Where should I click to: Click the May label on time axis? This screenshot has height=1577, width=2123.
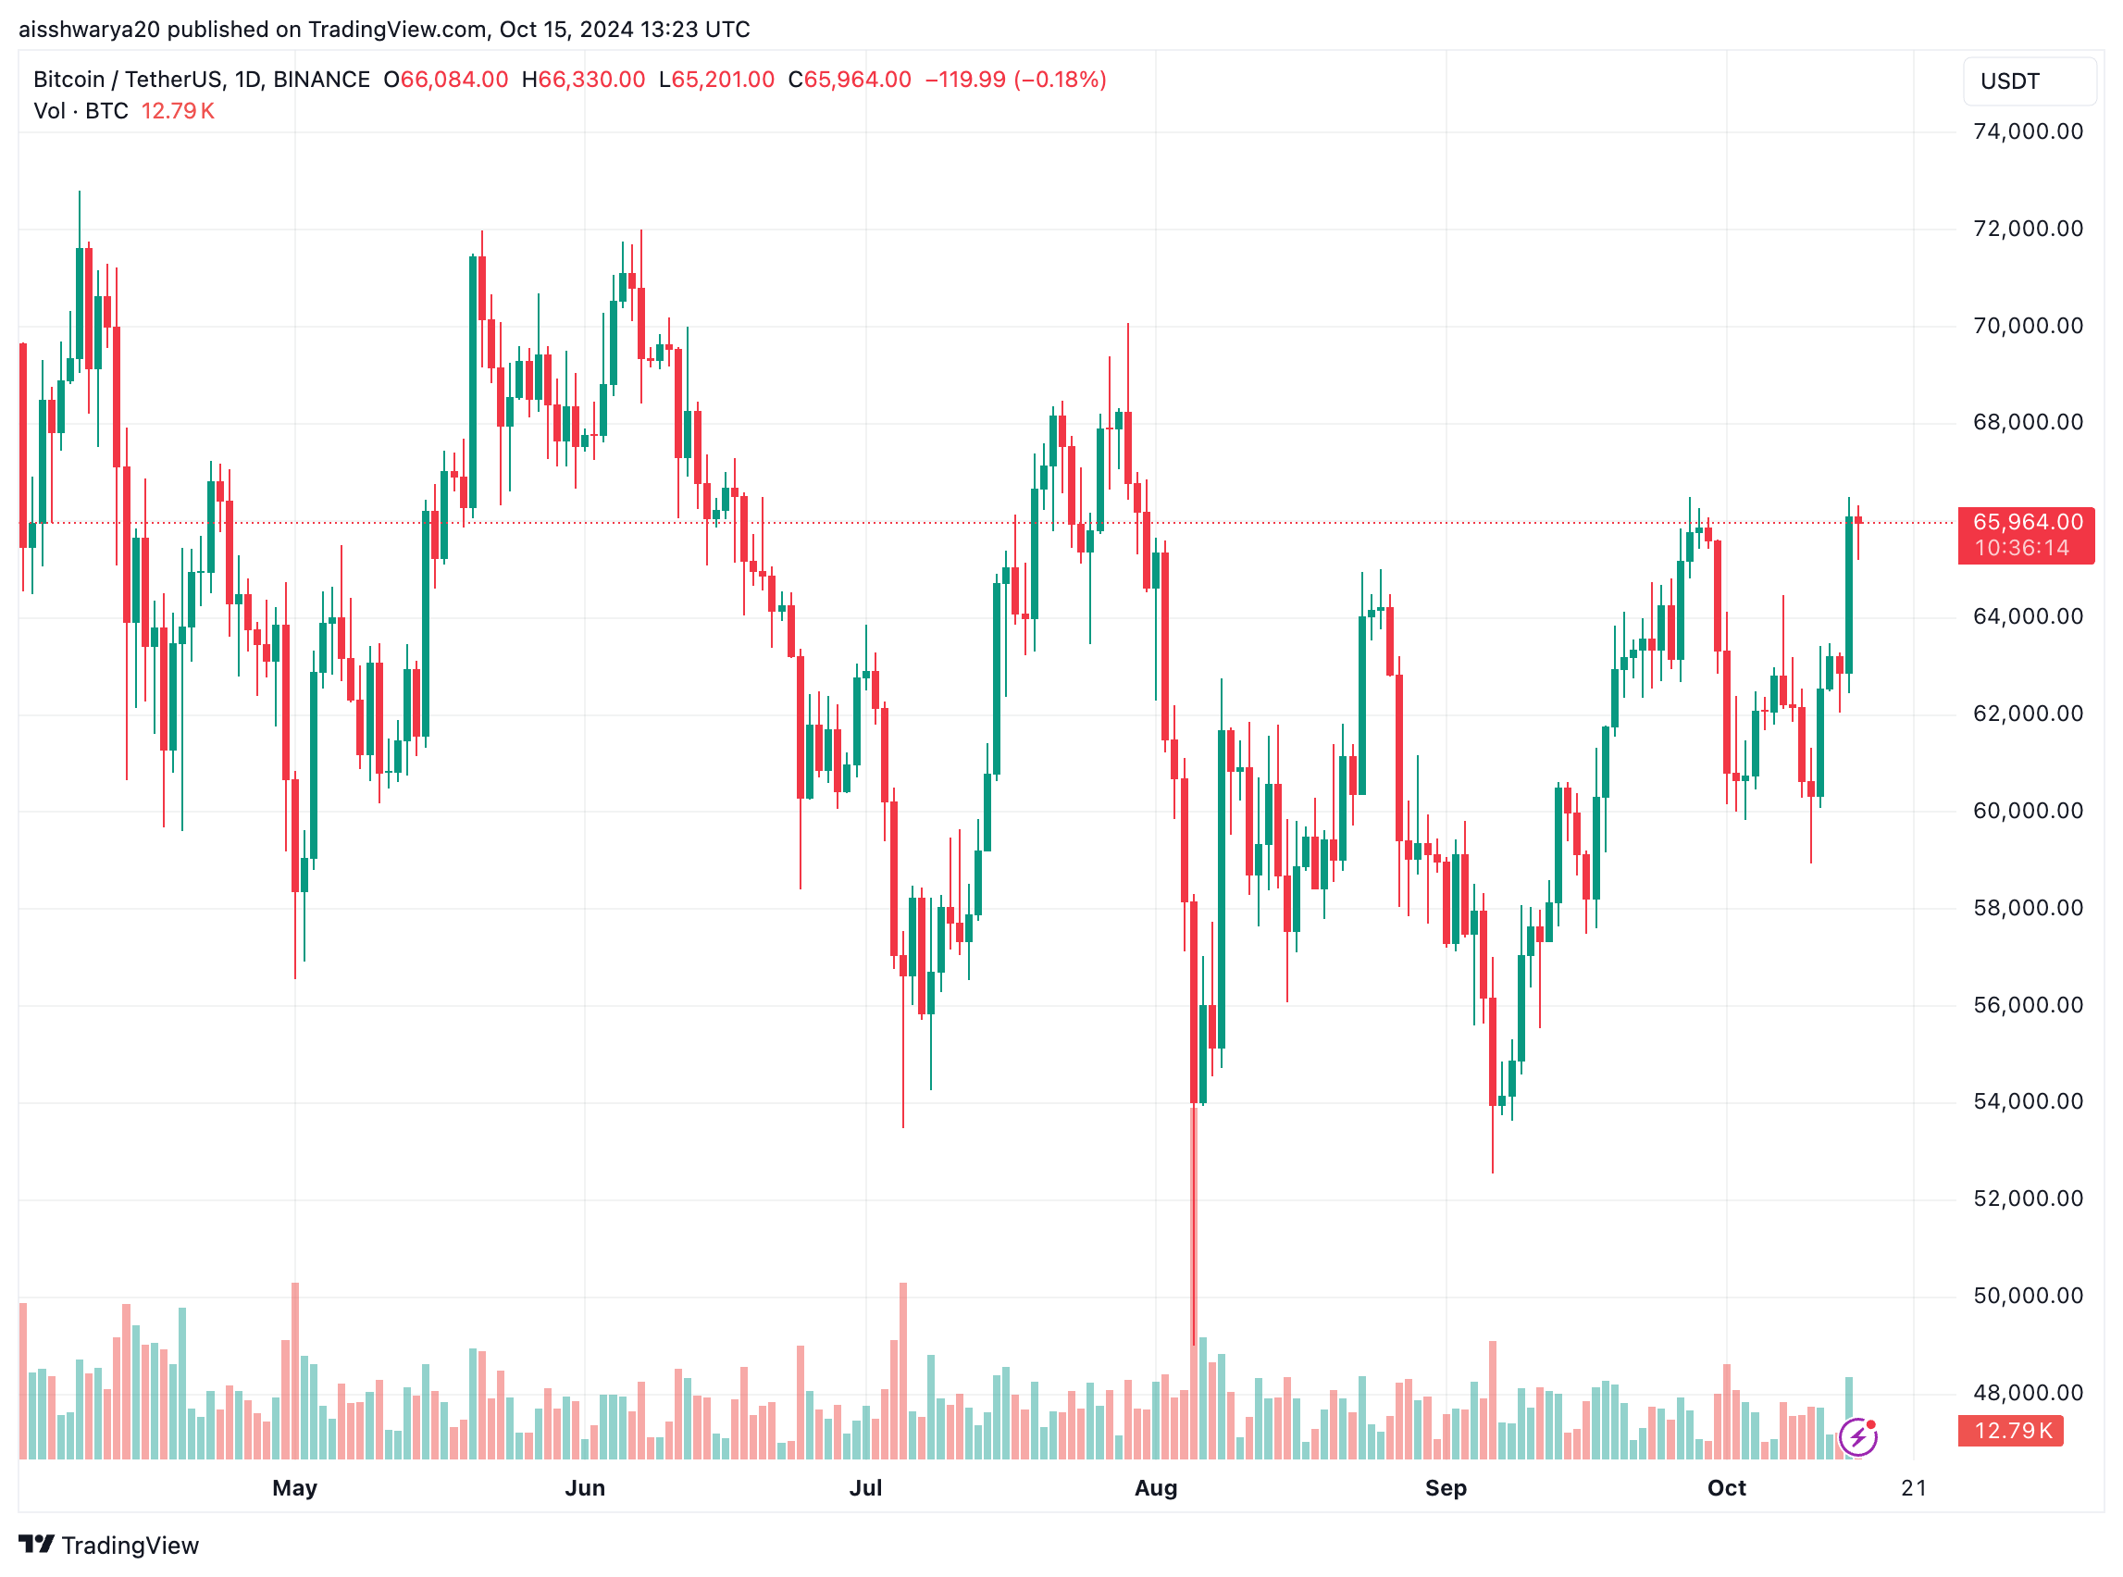294,1488
